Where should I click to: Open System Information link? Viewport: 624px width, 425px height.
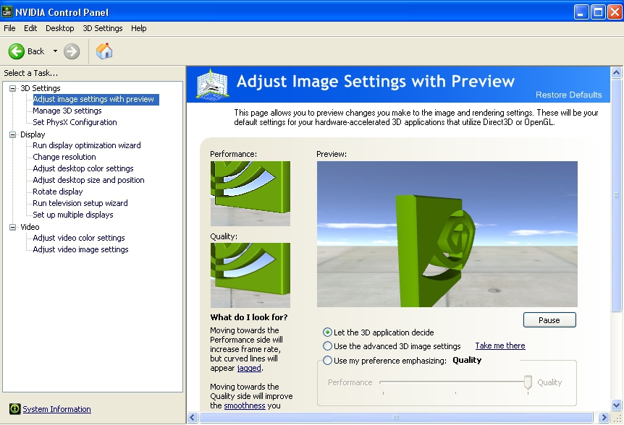(56, 409)
